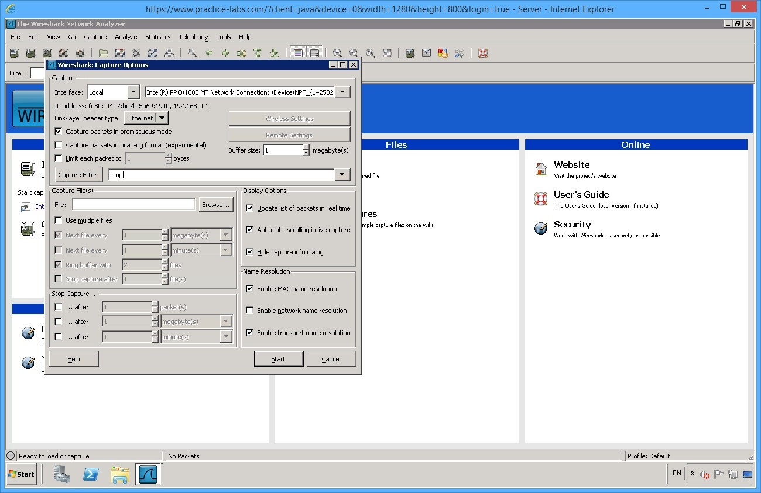The width and height of the screenshot is (761, 493).
Task: Uncheck Hide capture info dialog
Action: pos(250,252)
